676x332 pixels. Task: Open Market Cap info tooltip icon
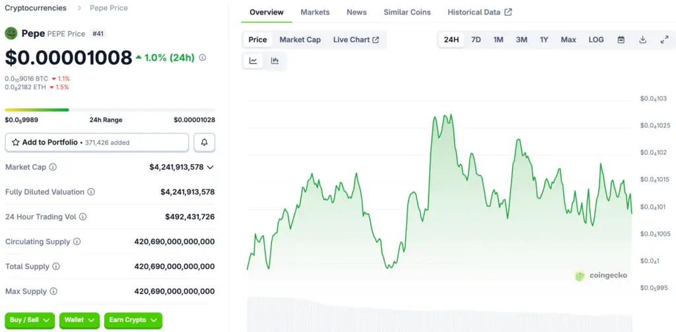(x=53, y=167)
